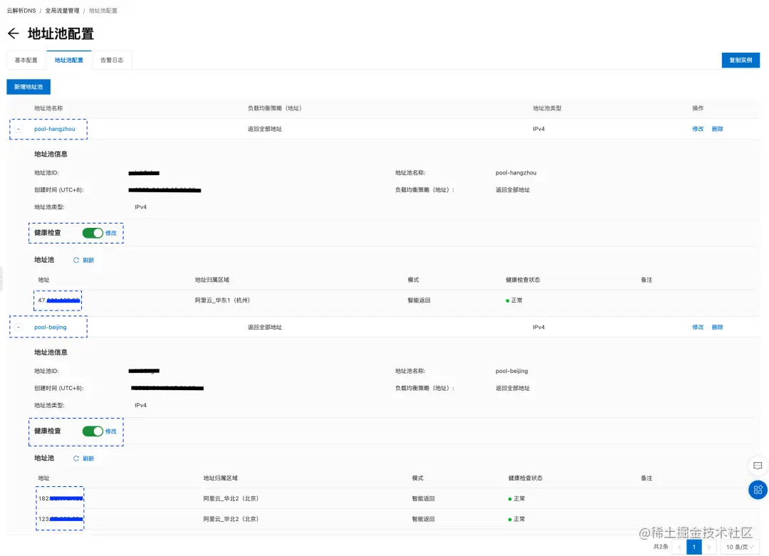Click 地址池名称 column header
Image resolution: width=769 pixels, height=556 pixels.
coord(48,108)
